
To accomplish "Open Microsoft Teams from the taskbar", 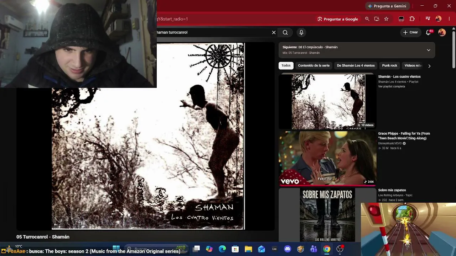I will (x=313, y=249).
